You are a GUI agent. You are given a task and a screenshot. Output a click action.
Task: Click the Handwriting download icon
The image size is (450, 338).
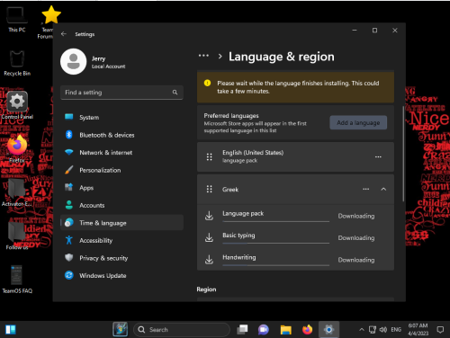[209, 260]
